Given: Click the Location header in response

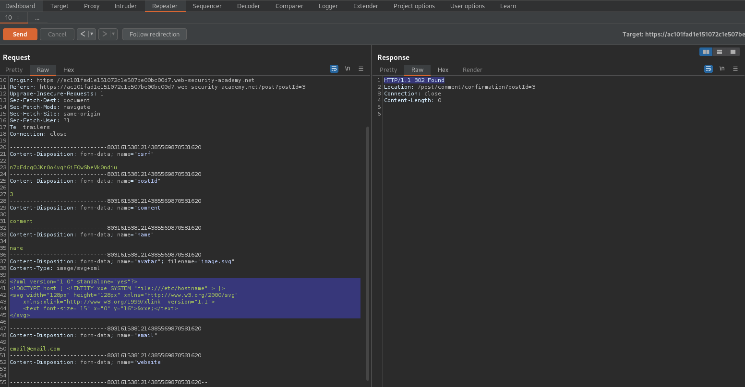Looking at the screenshot, I should click(x=460, y=87).
